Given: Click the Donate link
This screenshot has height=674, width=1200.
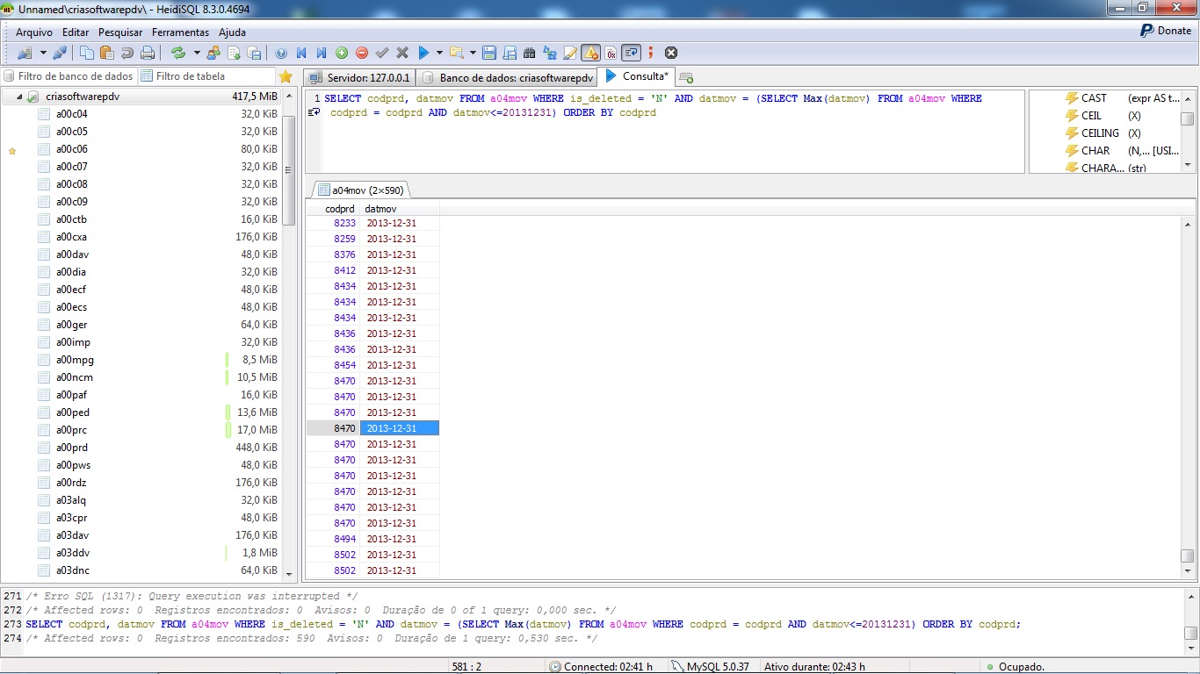Looking at the screenshot, I should click(x=1166, y=31).
